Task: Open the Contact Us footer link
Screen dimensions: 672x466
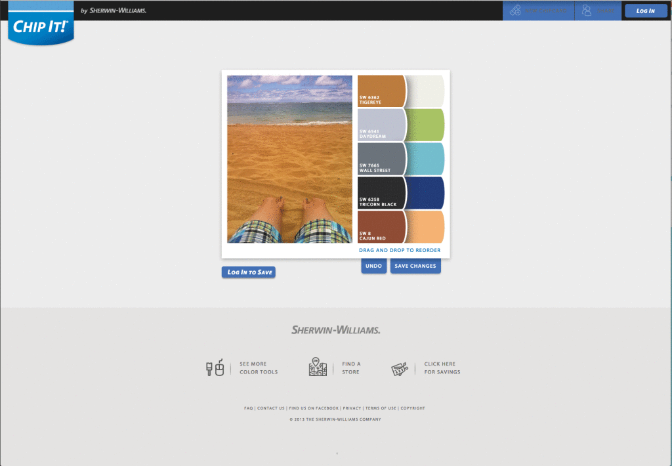Action: tap(270, 408)
